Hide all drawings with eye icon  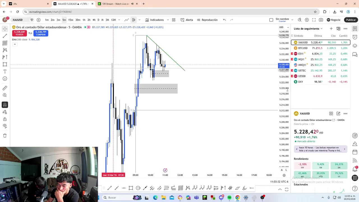coord(5,126)
